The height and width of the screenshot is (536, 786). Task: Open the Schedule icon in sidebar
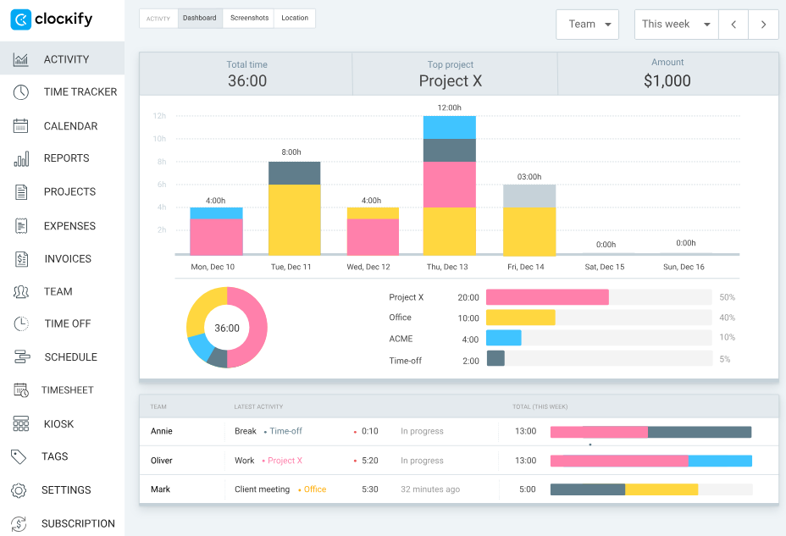(20, 356)
